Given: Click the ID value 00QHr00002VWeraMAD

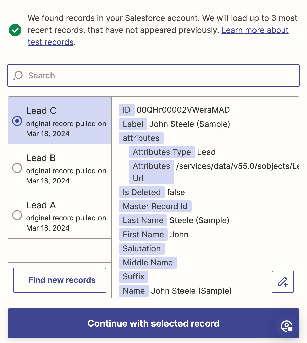Looking at the screenshot, I should (x=183, y=110).
